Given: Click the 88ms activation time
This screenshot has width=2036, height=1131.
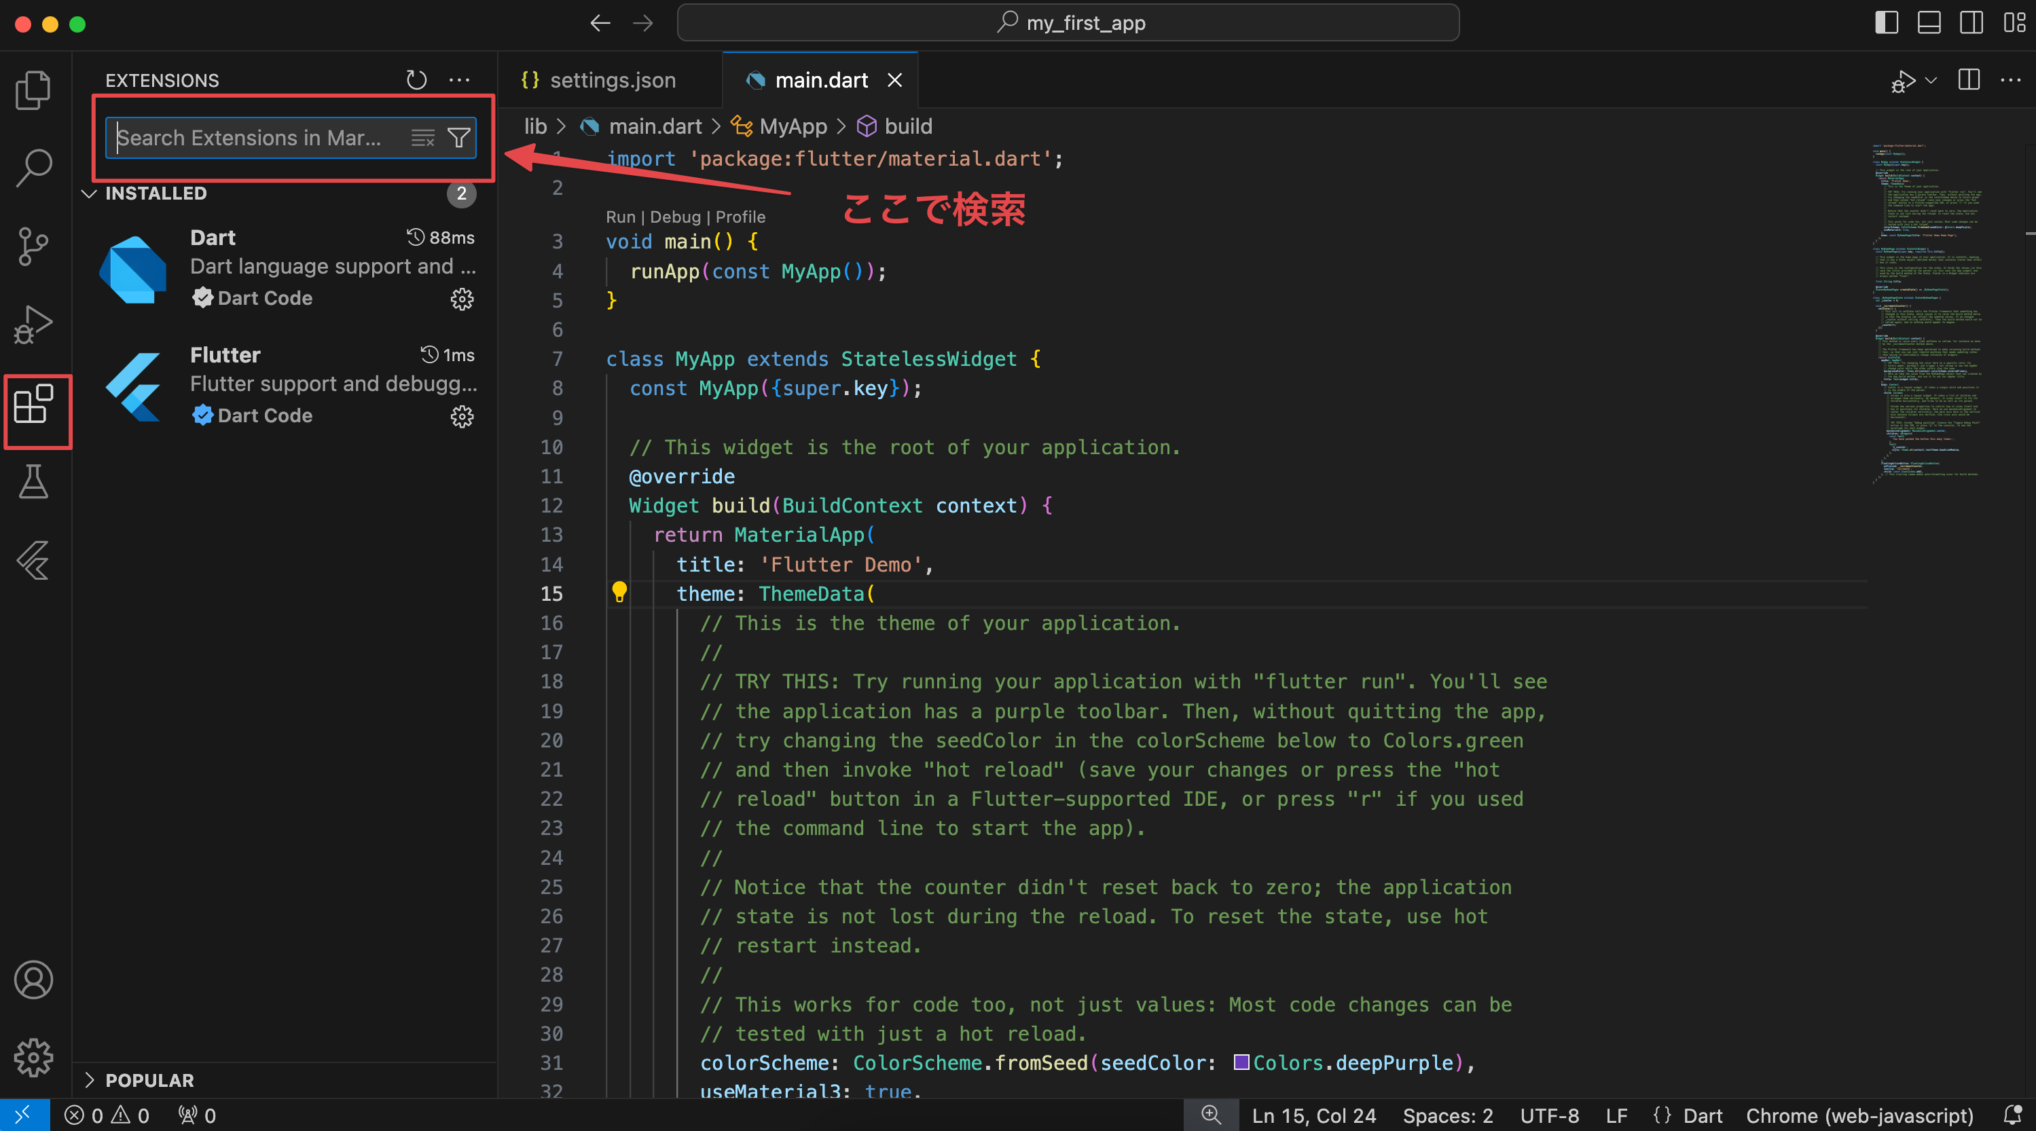Looking at the screenshot, I should (x=440, y=237).
